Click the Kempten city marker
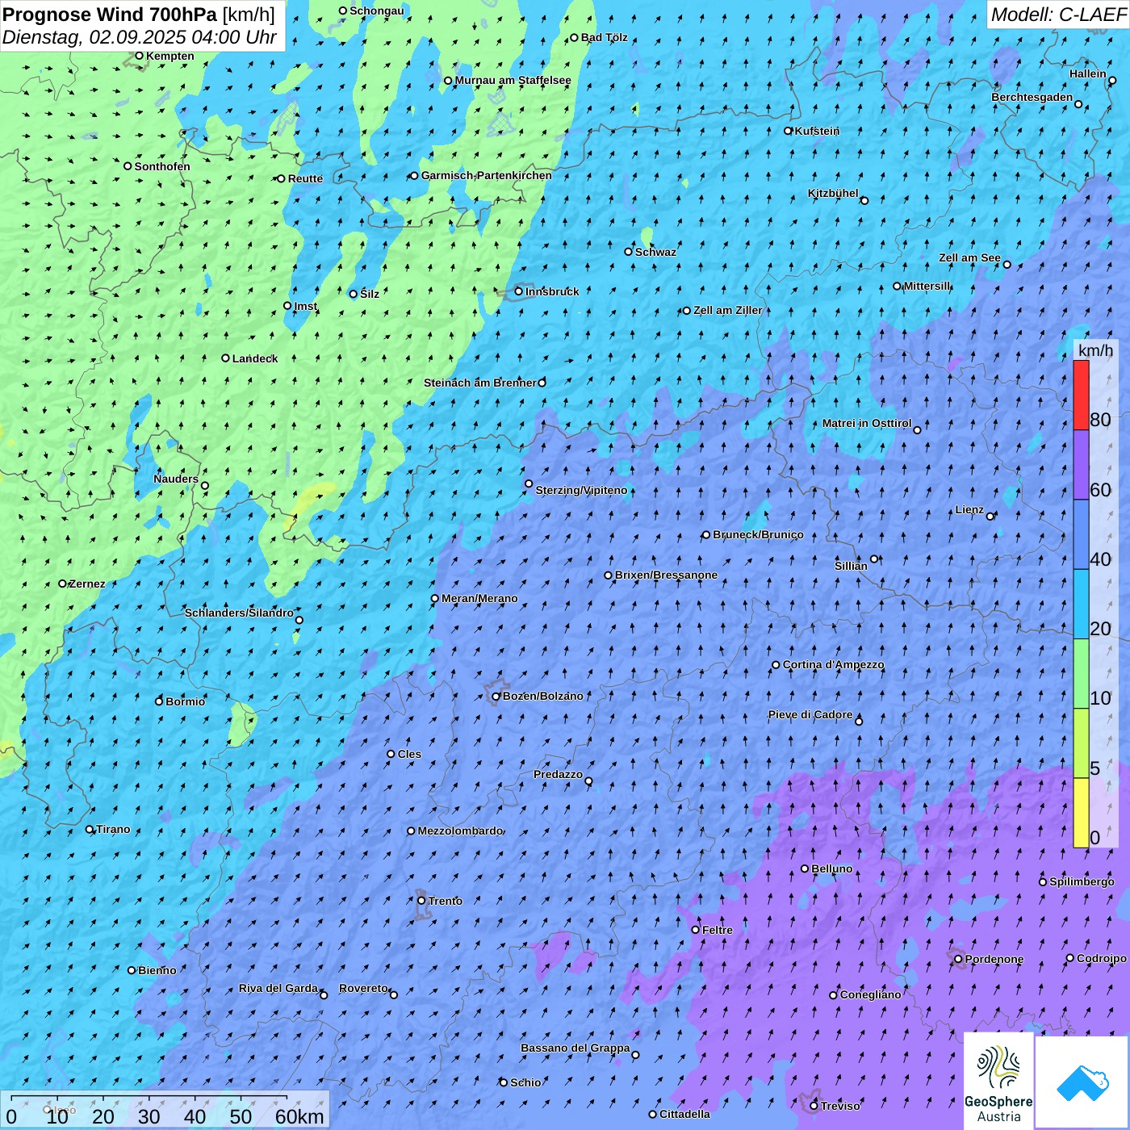 pyautogui.click(x=140, y=56)
